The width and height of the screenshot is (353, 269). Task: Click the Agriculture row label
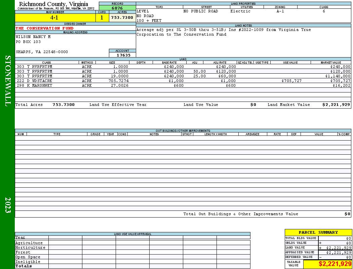tap(29, 243)
